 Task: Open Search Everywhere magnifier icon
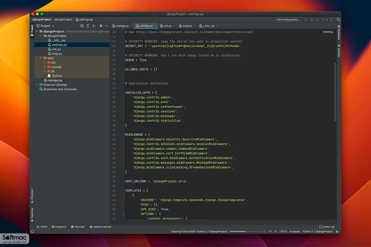click(338, 19)
